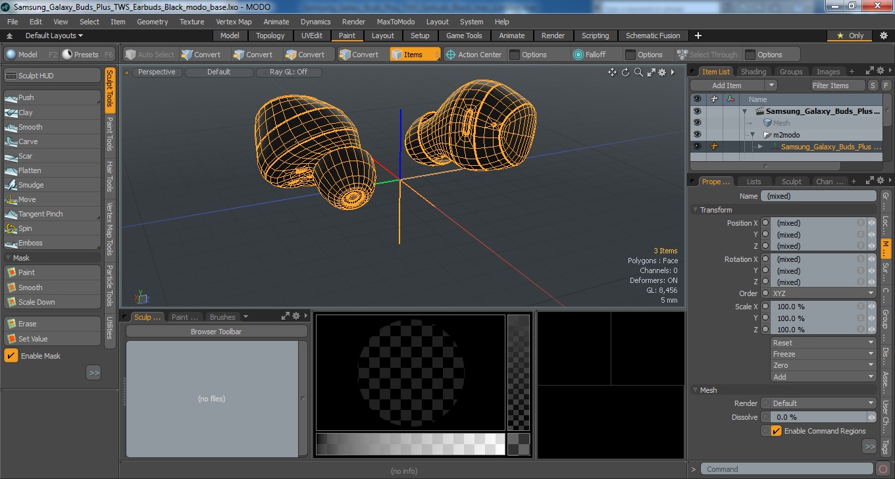
Task: Select the mask Erase tool
Action: (x=53, y=324)
